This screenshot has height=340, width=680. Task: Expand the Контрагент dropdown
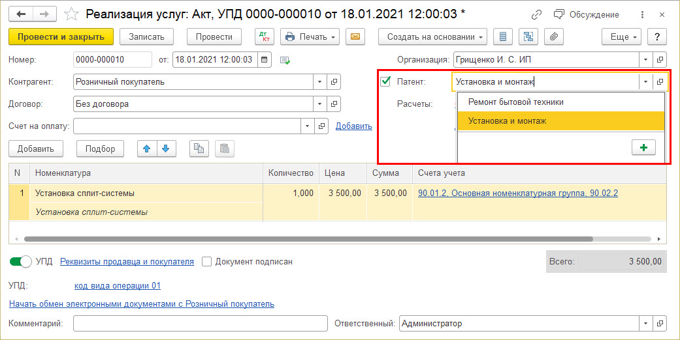pos(319,82)
